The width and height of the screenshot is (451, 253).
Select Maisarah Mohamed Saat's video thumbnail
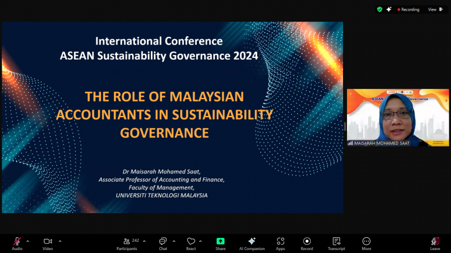click(398, 118)
